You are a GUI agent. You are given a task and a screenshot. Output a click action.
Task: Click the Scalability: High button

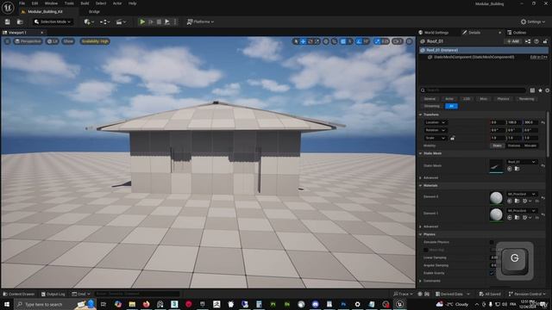point(95,41)
